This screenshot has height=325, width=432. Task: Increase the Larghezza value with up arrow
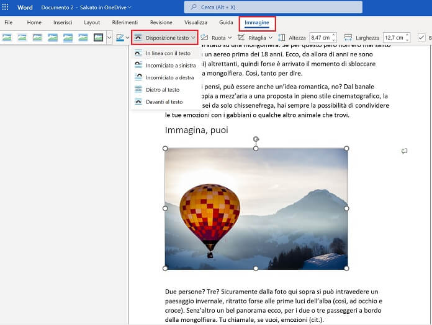pos(407,35)
